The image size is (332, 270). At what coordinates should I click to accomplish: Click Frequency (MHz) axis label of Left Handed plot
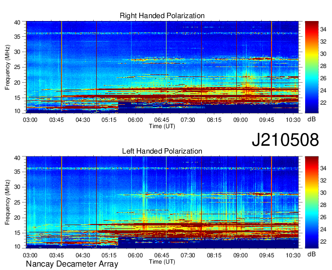pos(7,202)
